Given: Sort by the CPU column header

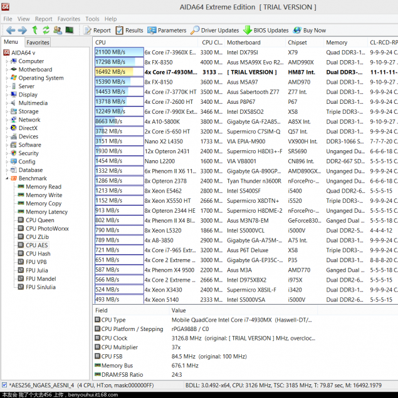Looking at the screenshot, I should tap(145, 43).
